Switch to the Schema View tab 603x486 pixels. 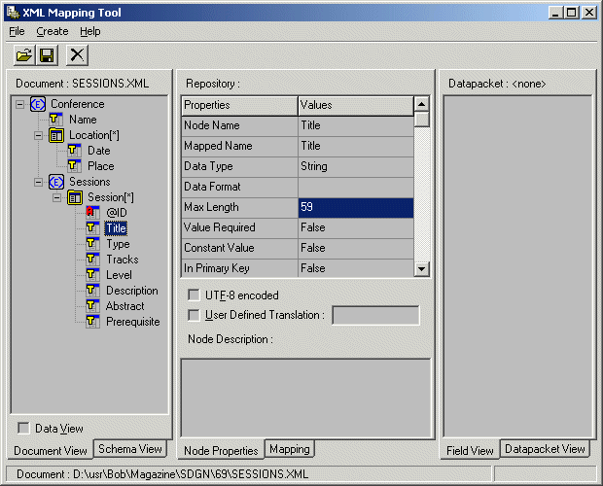pyautogui.click(x=130, y=449)
